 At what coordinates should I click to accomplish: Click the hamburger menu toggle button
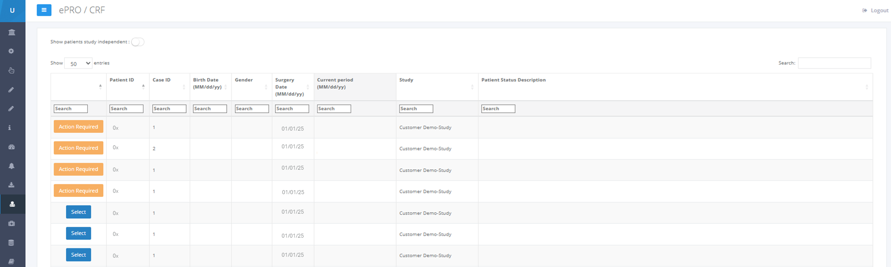[x=44, y=10]
